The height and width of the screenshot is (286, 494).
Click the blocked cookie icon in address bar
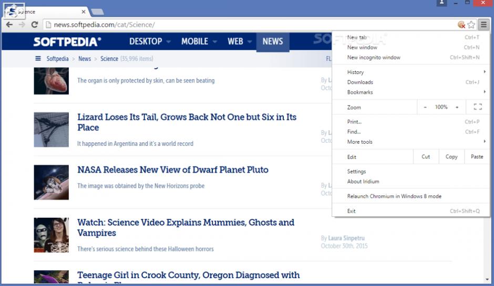pyautogui.click(x=461, y=25)
